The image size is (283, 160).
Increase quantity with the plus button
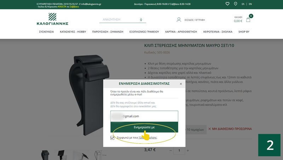188,150
